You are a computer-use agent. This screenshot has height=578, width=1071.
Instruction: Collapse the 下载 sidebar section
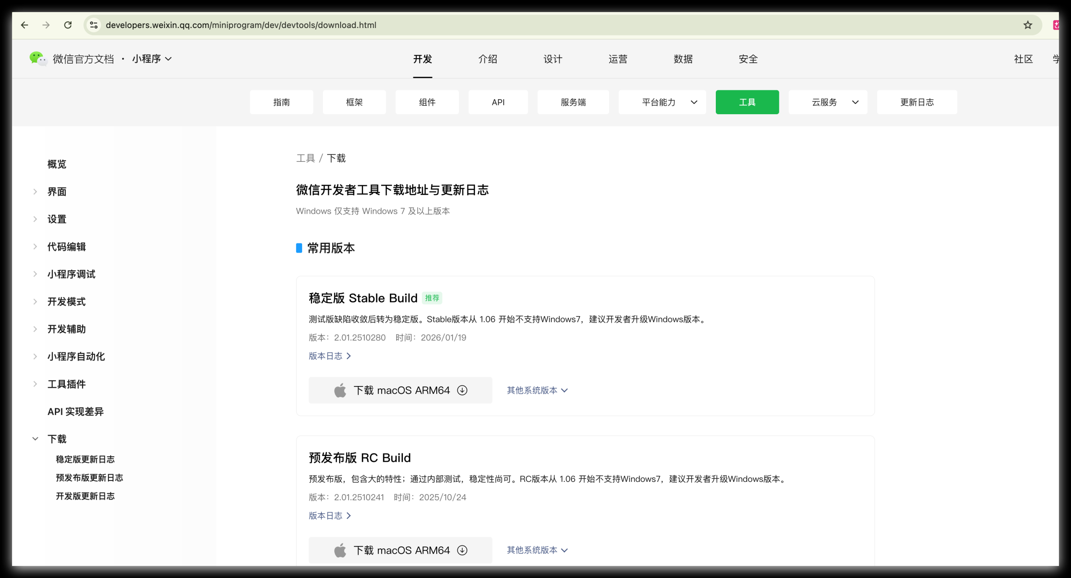(36, 439)
